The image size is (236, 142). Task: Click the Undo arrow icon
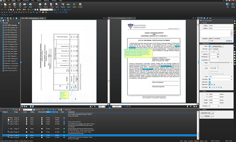(x=2, y=10)
